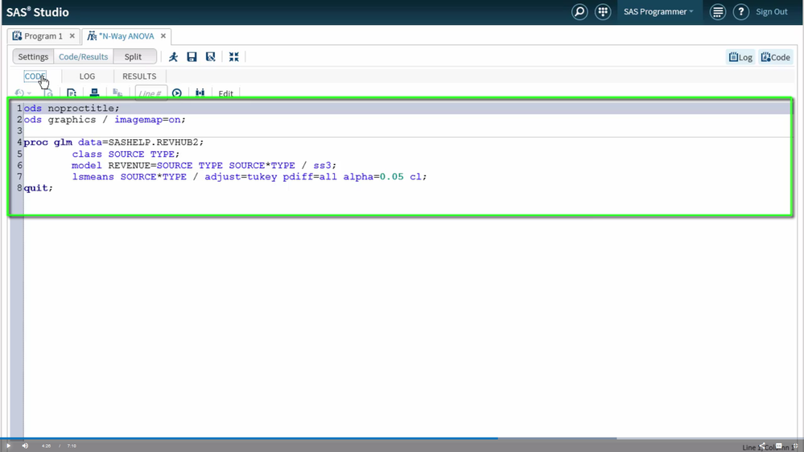Select the Code/Results view toggle
The height and width of the screenshot is (452, 804).
(x=83, y=57)
